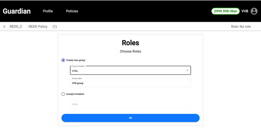Click the 2999.998 Hbar balance badge
Screen dimensions: 261x130
(x=225, y=11)
